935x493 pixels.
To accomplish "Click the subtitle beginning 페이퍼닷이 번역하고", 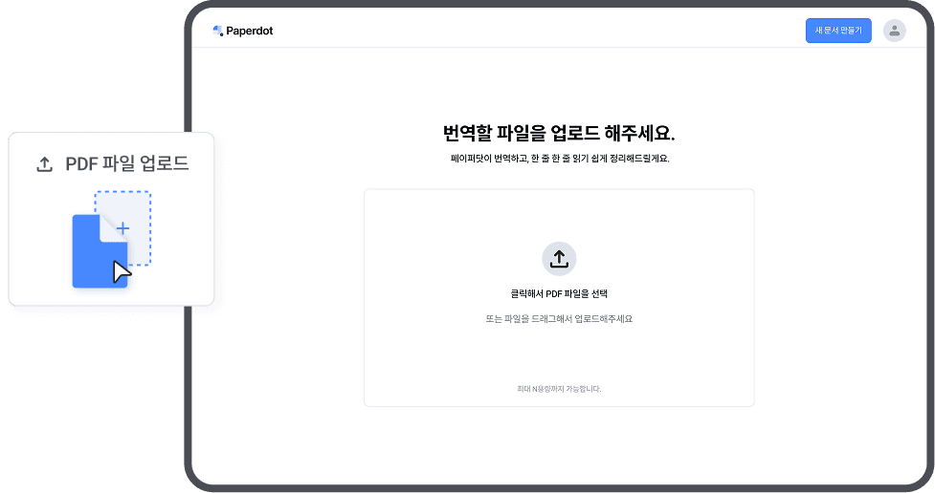I will (x=559, y=159).
